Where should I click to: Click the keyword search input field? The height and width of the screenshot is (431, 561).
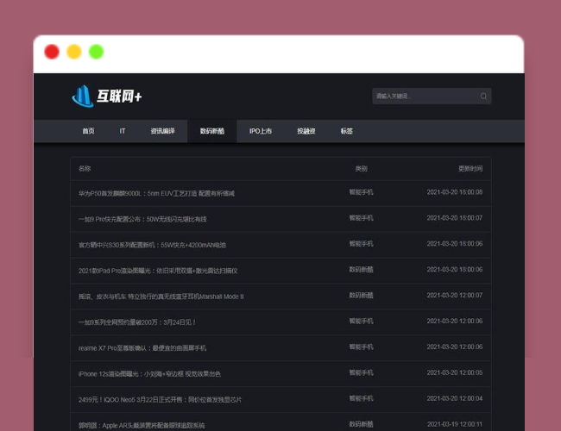425,97
